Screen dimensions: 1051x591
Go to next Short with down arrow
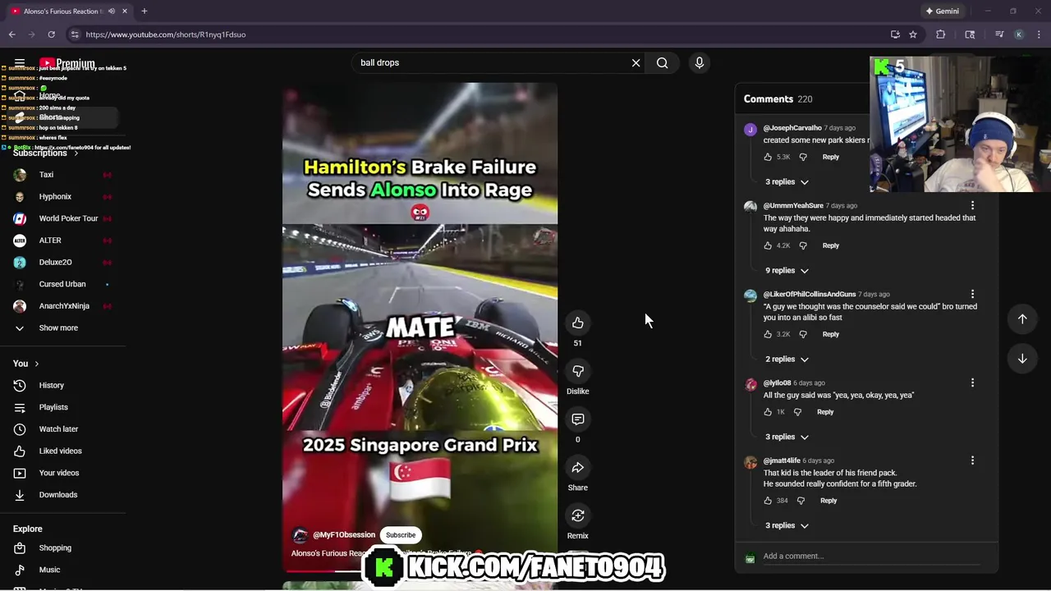pos(1022,359)
